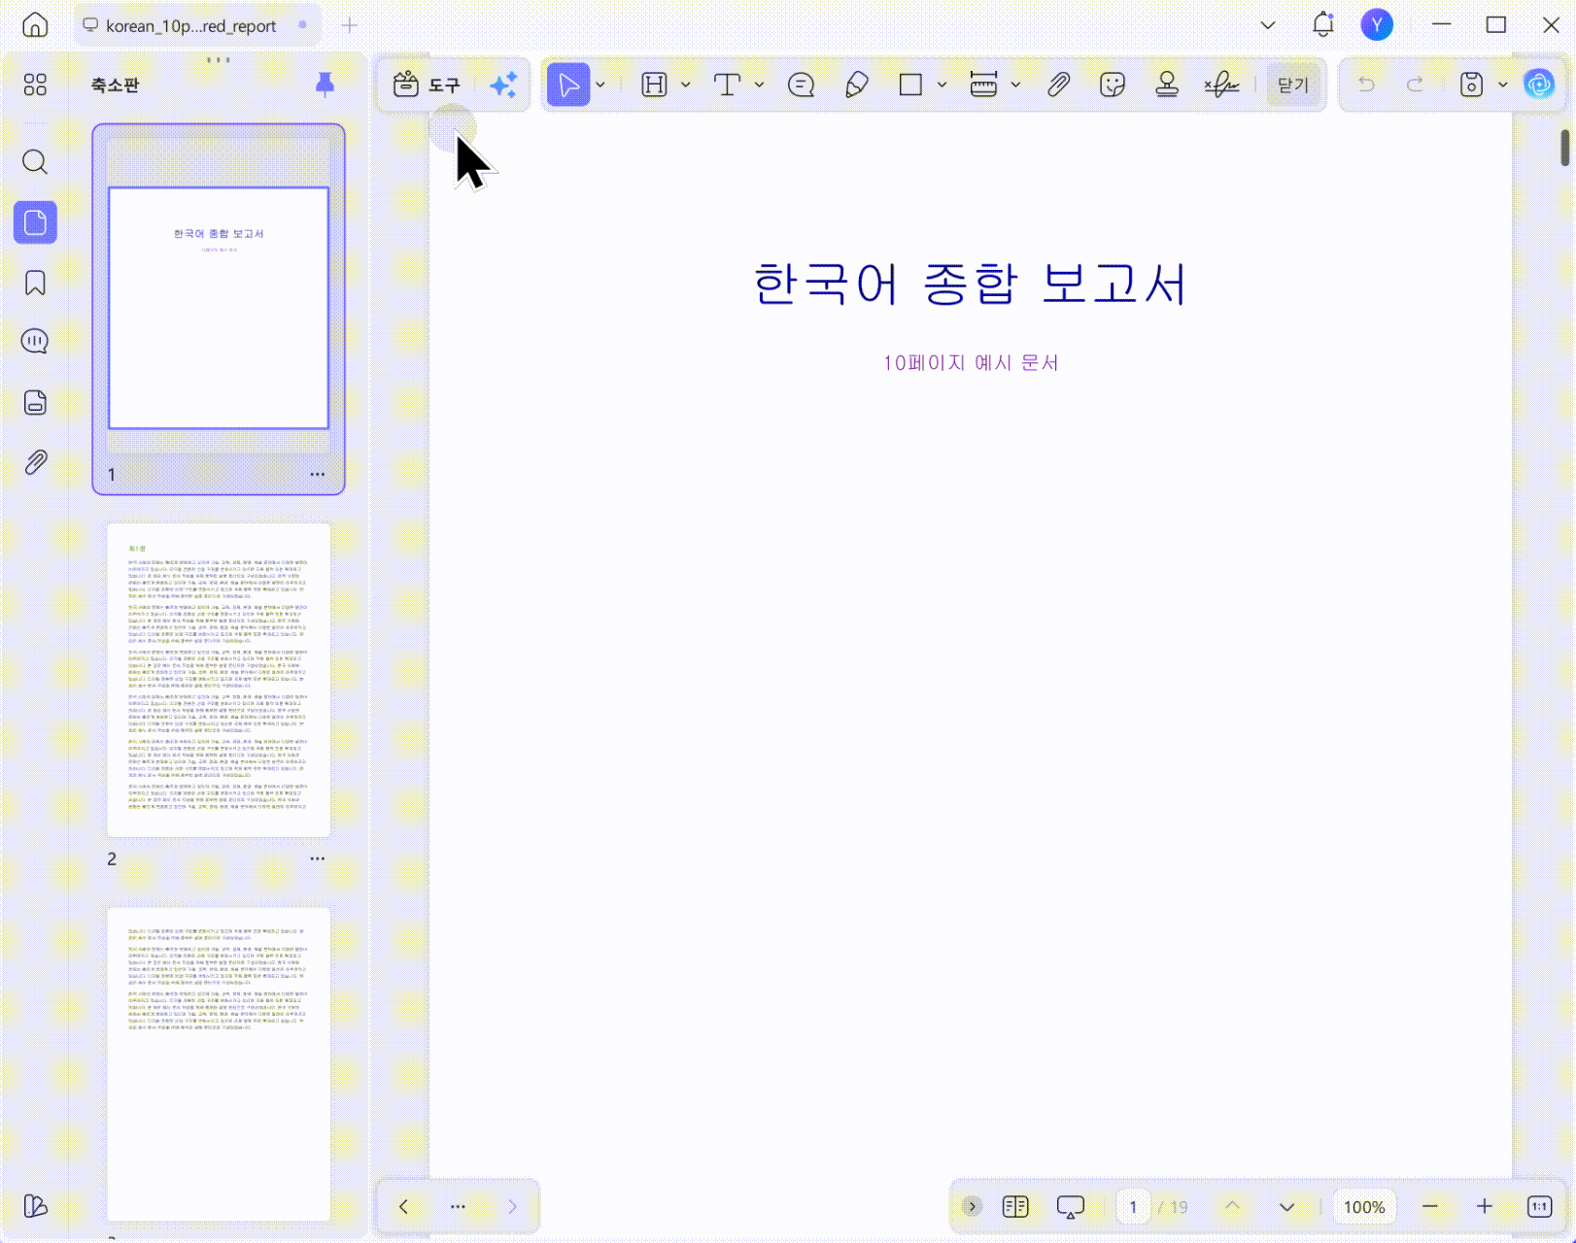
Task: Go to next page down arrow
Action: click(x=1286, y=1207)
